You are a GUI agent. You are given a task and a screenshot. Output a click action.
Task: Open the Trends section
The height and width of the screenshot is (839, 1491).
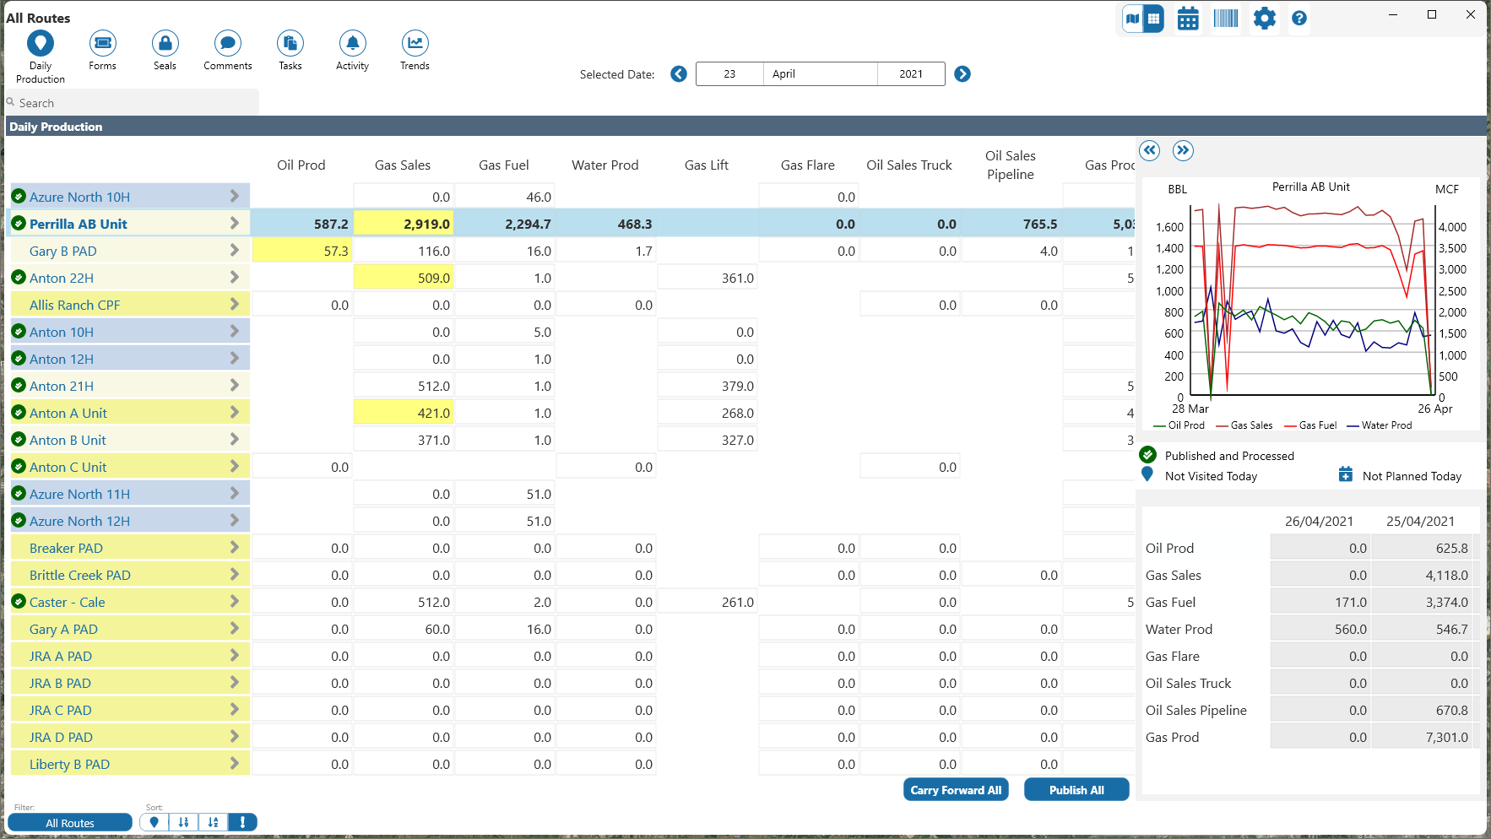415,43
